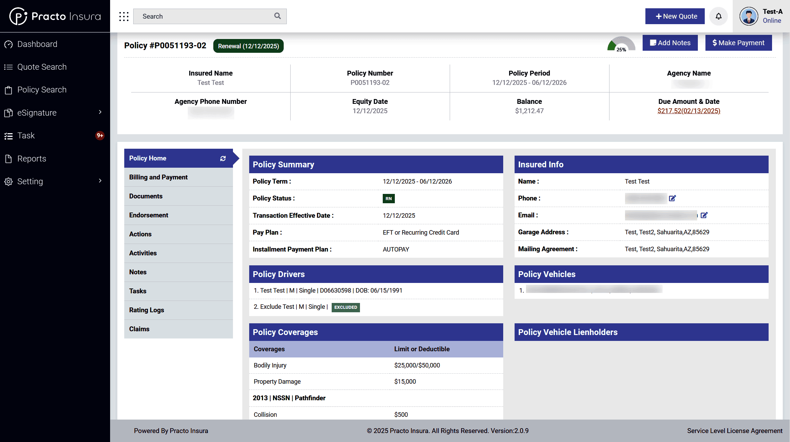The height and width of the screenshot is (442, 790).
Task: Open the Task 9+ badge
Action: pyautogui.click(x=100, y=136)
